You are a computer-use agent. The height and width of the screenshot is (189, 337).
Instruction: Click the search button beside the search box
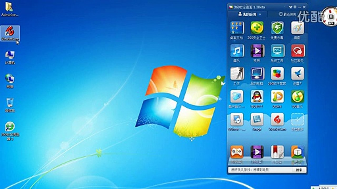(x=299, y=170)
